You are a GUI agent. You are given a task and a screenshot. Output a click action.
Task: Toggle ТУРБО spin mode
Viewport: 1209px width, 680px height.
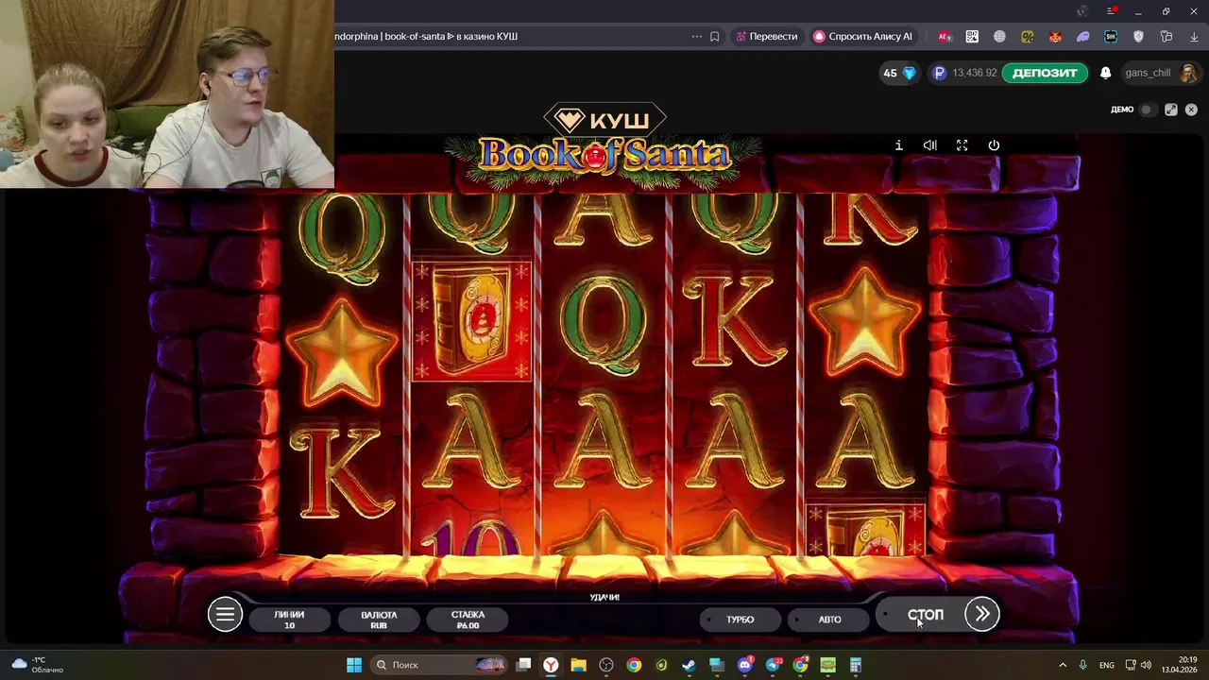741,620
